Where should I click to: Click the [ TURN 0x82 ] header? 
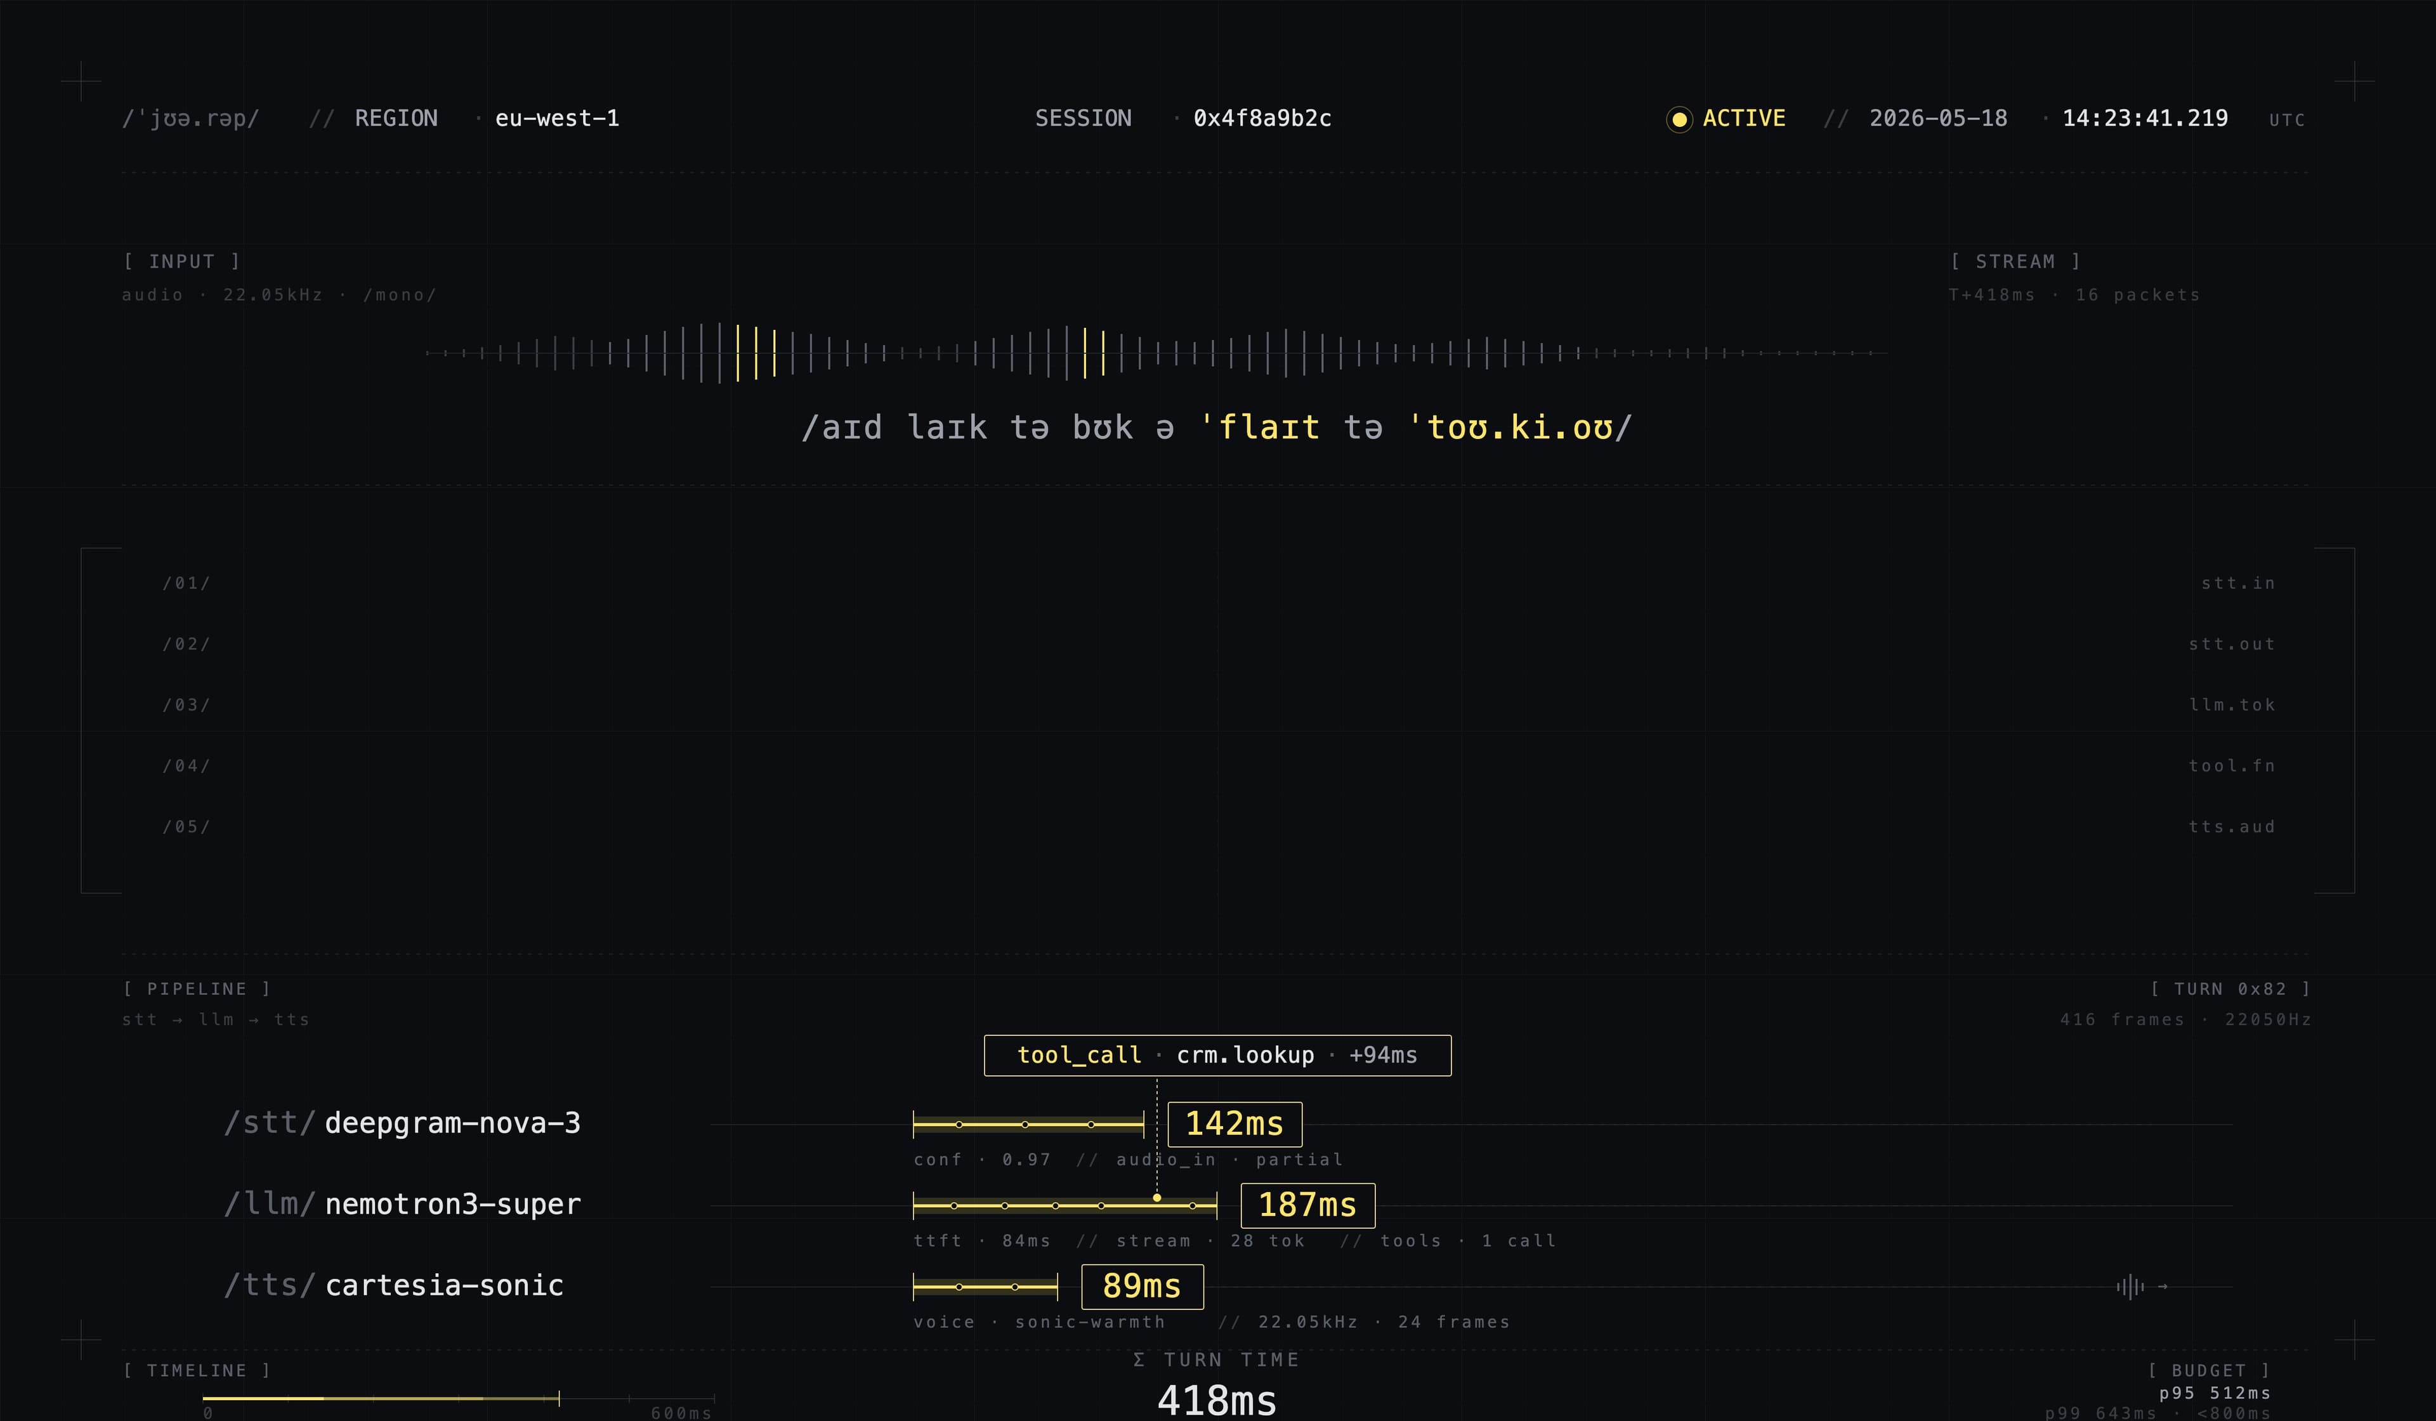click(x=2230, y=989)
